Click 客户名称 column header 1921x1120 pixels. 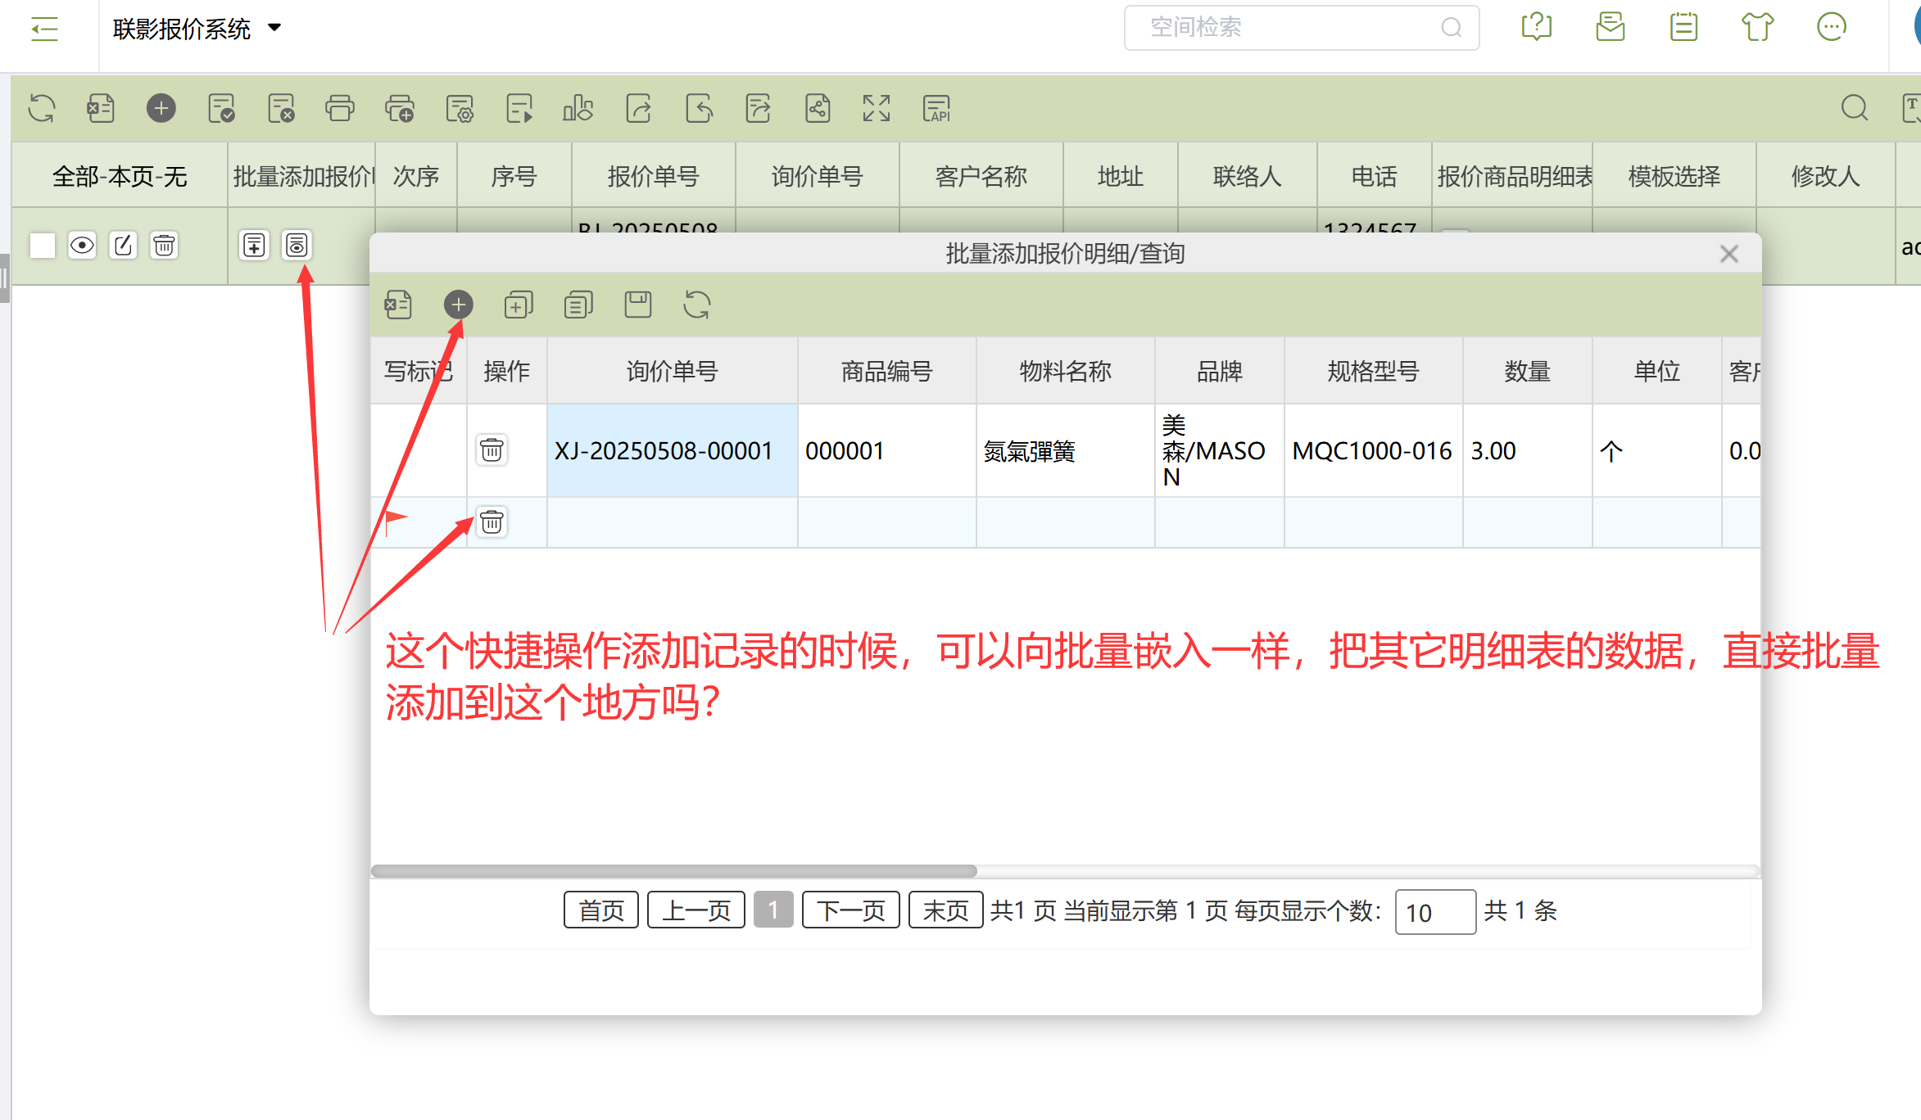981,176
